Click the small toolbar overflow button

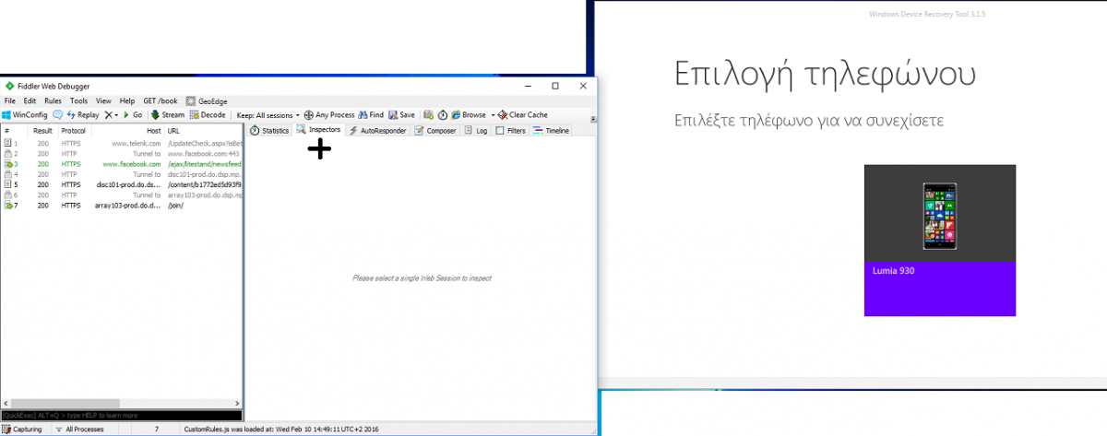pyautogui.click(x=592, y=119)
